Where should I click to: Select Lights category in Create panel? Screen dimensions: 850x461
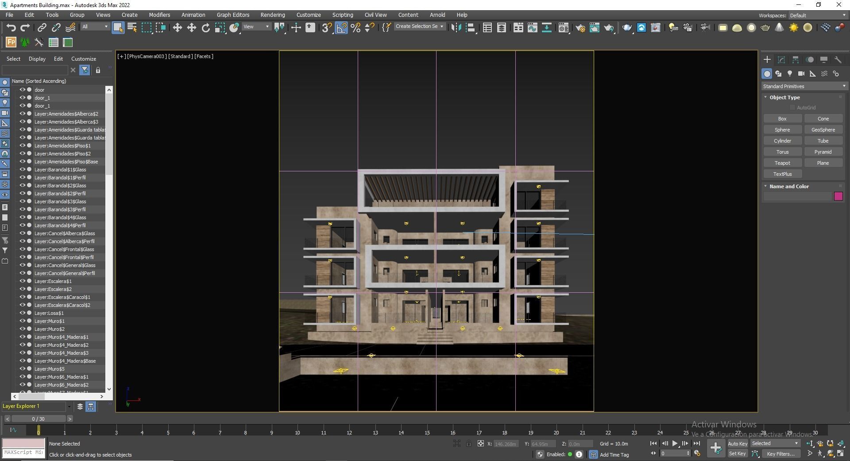790,74
